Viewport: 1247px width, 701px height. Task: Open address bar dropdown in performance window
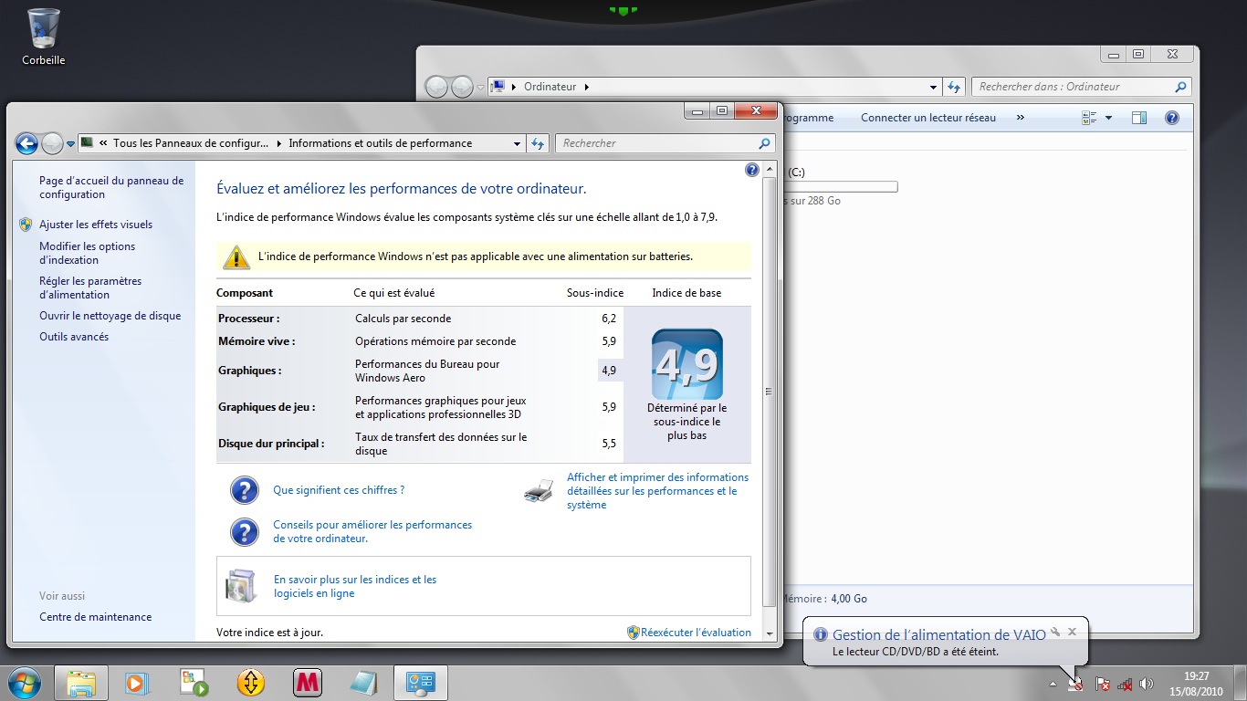click(x=517, y=143)
